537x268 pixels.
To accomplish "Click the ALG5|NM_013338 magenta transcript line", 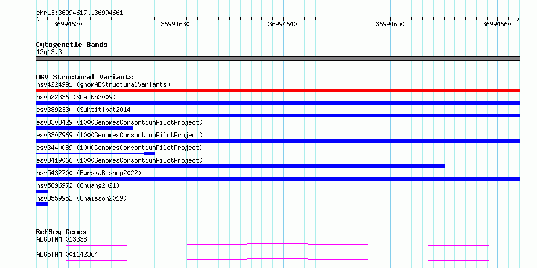I will point(278,245).
